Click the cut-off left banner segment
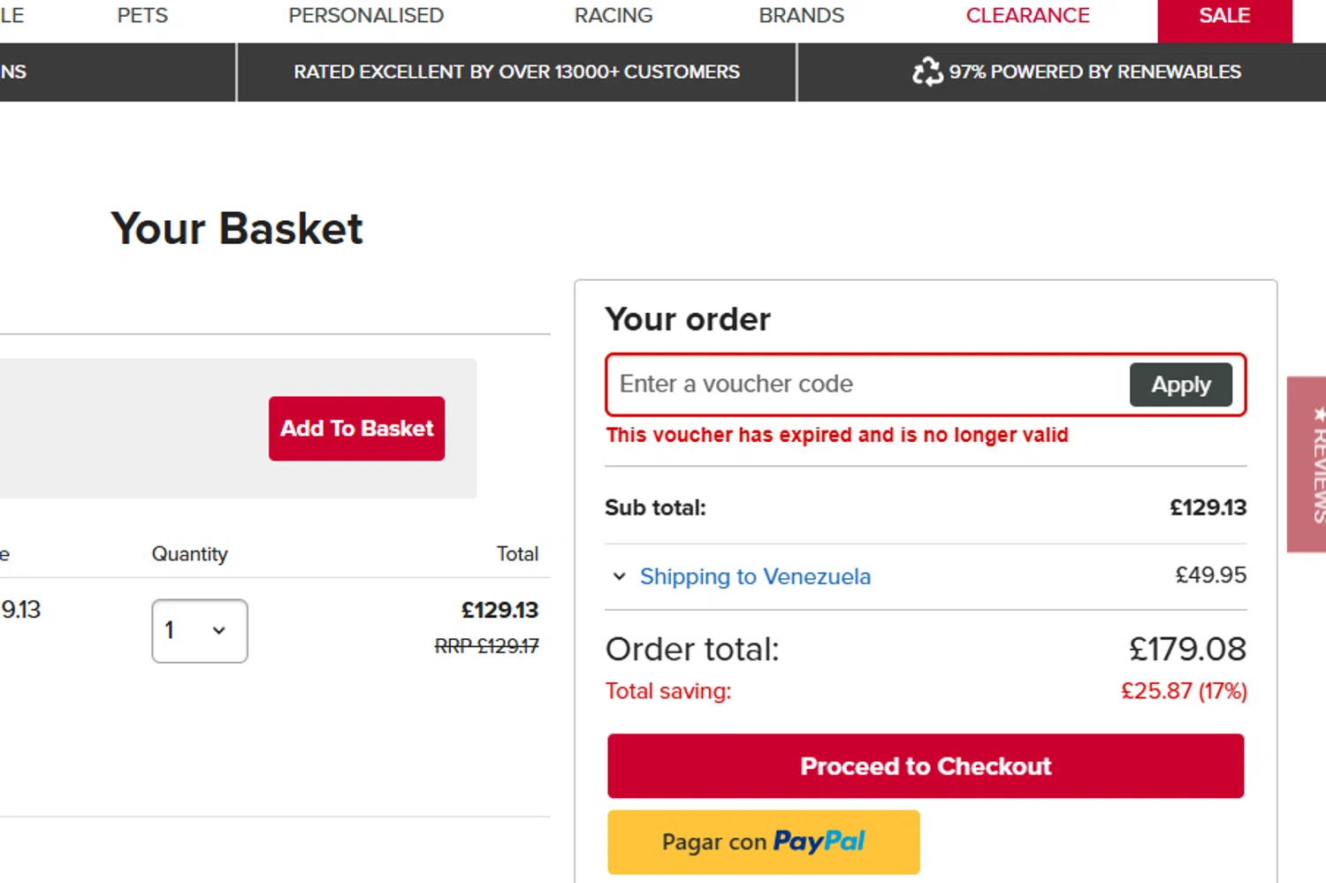Viewport: 1326px width, 883px height. tap(13, 72)
